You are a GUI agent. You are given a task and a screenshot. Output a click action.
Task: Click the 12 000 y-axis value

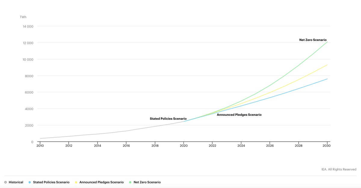(28, 43)
